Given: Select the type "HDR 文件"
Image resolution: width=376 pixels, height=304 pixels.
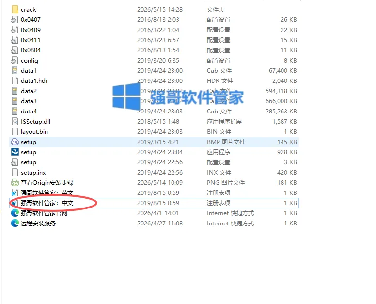Looking at the screenshot, I should point(220,80).
